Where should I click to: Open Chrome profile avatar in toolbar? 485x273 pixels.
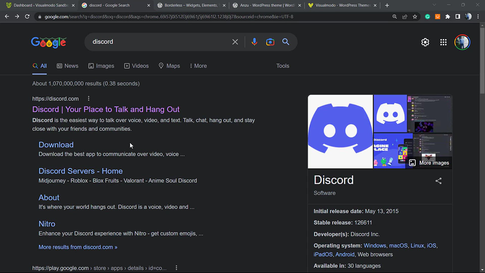[x=468, y=16]
